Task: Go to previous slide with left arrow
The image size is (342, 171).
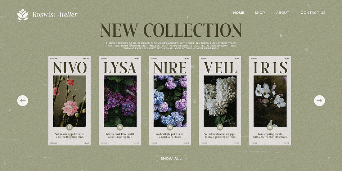Action: click(x=23, y=100)
